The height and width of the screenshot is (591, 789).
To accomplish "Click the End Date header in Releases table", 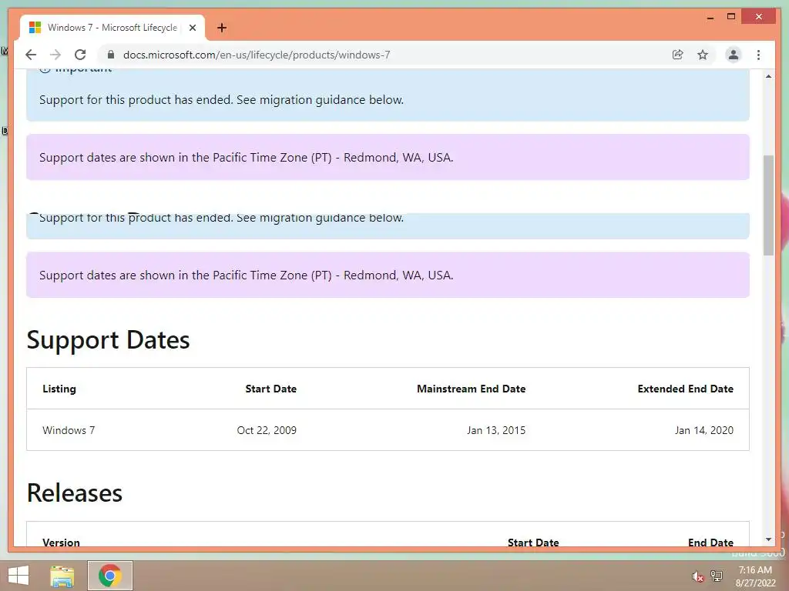I will [x=710, y=543].
